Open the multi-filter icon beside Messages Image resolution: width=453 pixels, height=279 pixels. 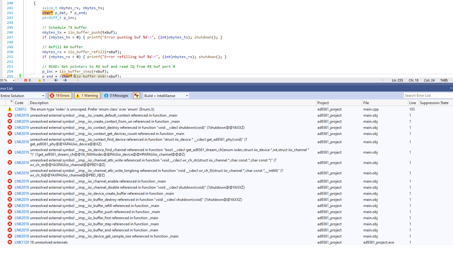tap(136, 95)
